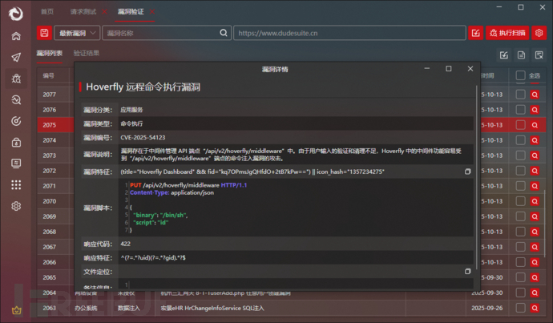Open the red gear scan settings icon
Image resolution: width=553 pixels, height=323 pixels.
tap(539, 33)
